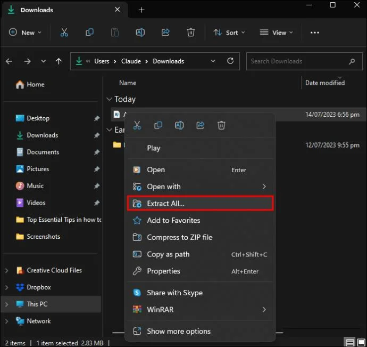Unpin Music using its pin icon
This screenshot has width=367, height=347.
point(97,186)
